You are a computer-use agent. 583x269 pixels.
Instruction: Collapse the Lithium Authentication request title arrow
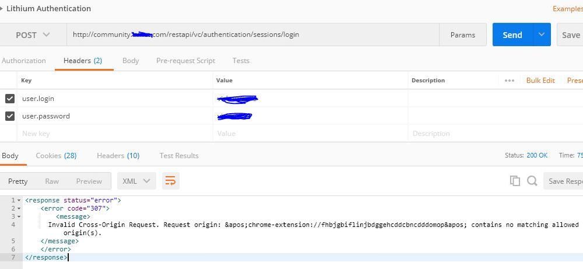(2, 9)
